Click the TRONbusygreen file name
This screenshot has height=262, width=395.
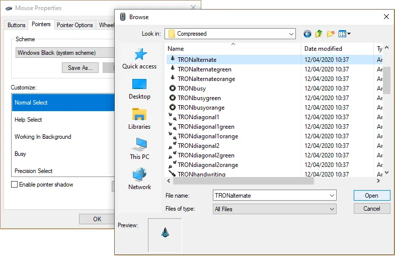199,98
